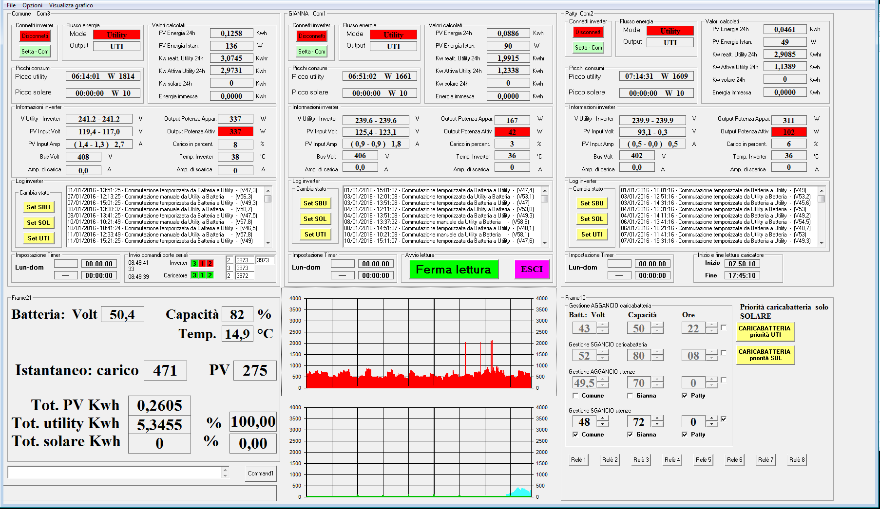
Task: Click the Relè 5 button
Action: coord(703,460)
